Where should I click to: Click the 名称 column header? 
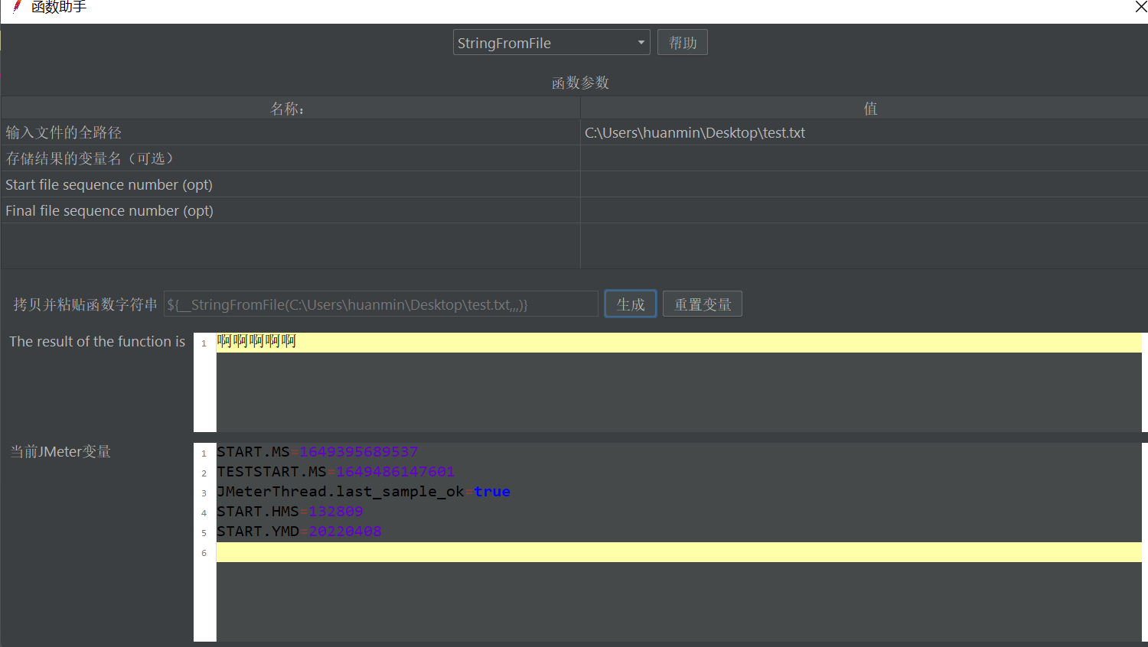290,109
